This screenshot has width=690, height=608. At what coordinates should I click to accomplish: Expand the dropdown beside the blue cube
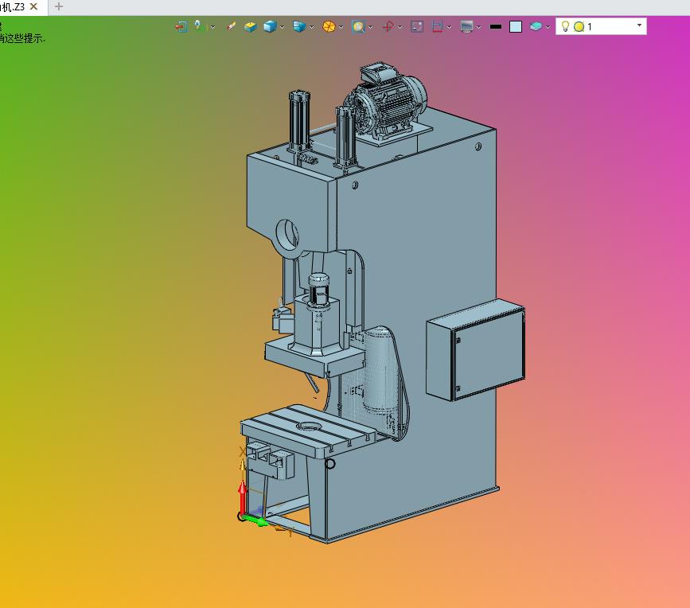(282, 27)
